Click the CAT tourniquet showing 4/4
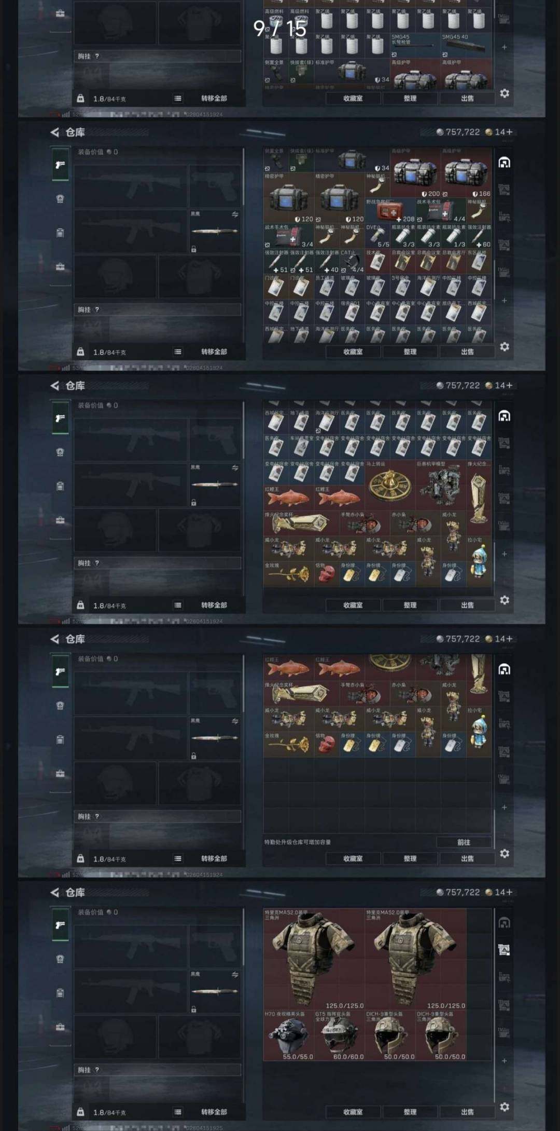 click(x=352, y=262)
